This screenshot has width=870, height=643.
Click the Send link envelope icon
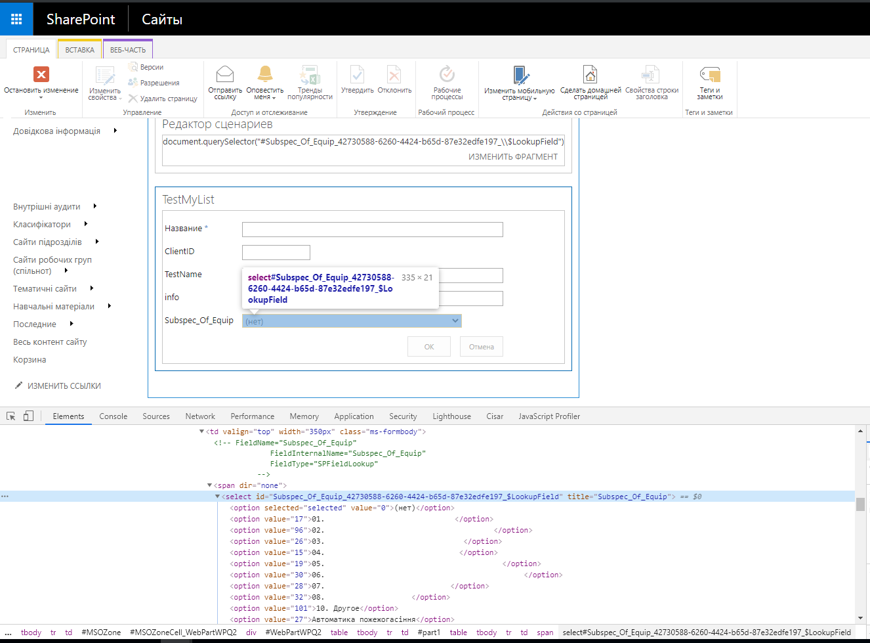tap(225, 74)
